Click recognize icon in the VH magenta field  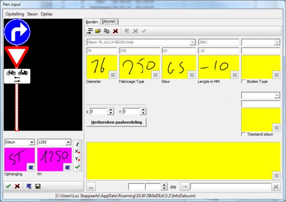coord(67,167)
